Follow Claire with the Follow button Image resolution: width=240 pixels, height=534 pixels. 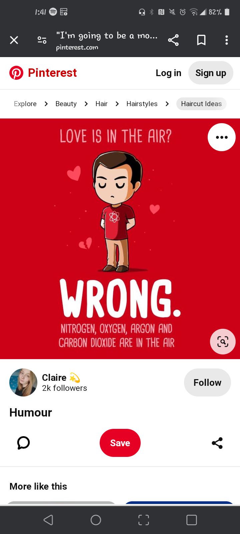pyautogui.click(x=207, y=382)
